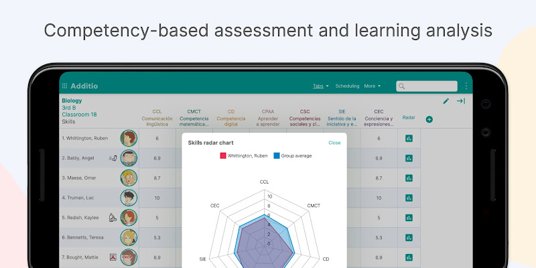Click student name Truman, Luc
The height and width of the screenshot is (268, 536).
78,198
